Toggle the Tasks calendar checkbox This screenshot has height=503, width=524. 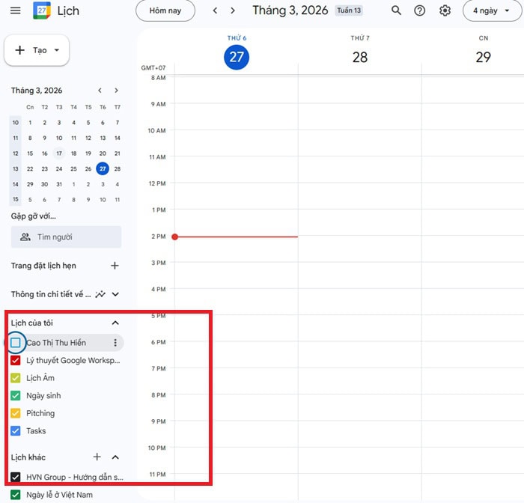16,430
